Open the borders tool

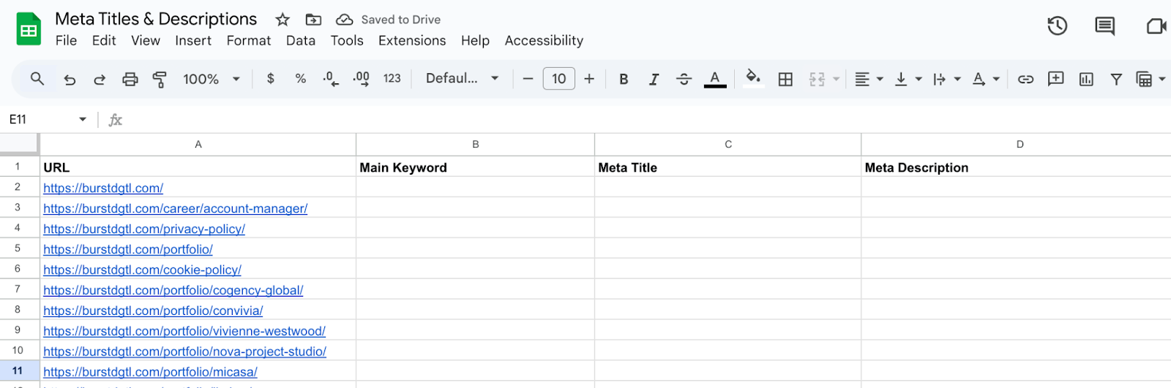tap(785, 79)
